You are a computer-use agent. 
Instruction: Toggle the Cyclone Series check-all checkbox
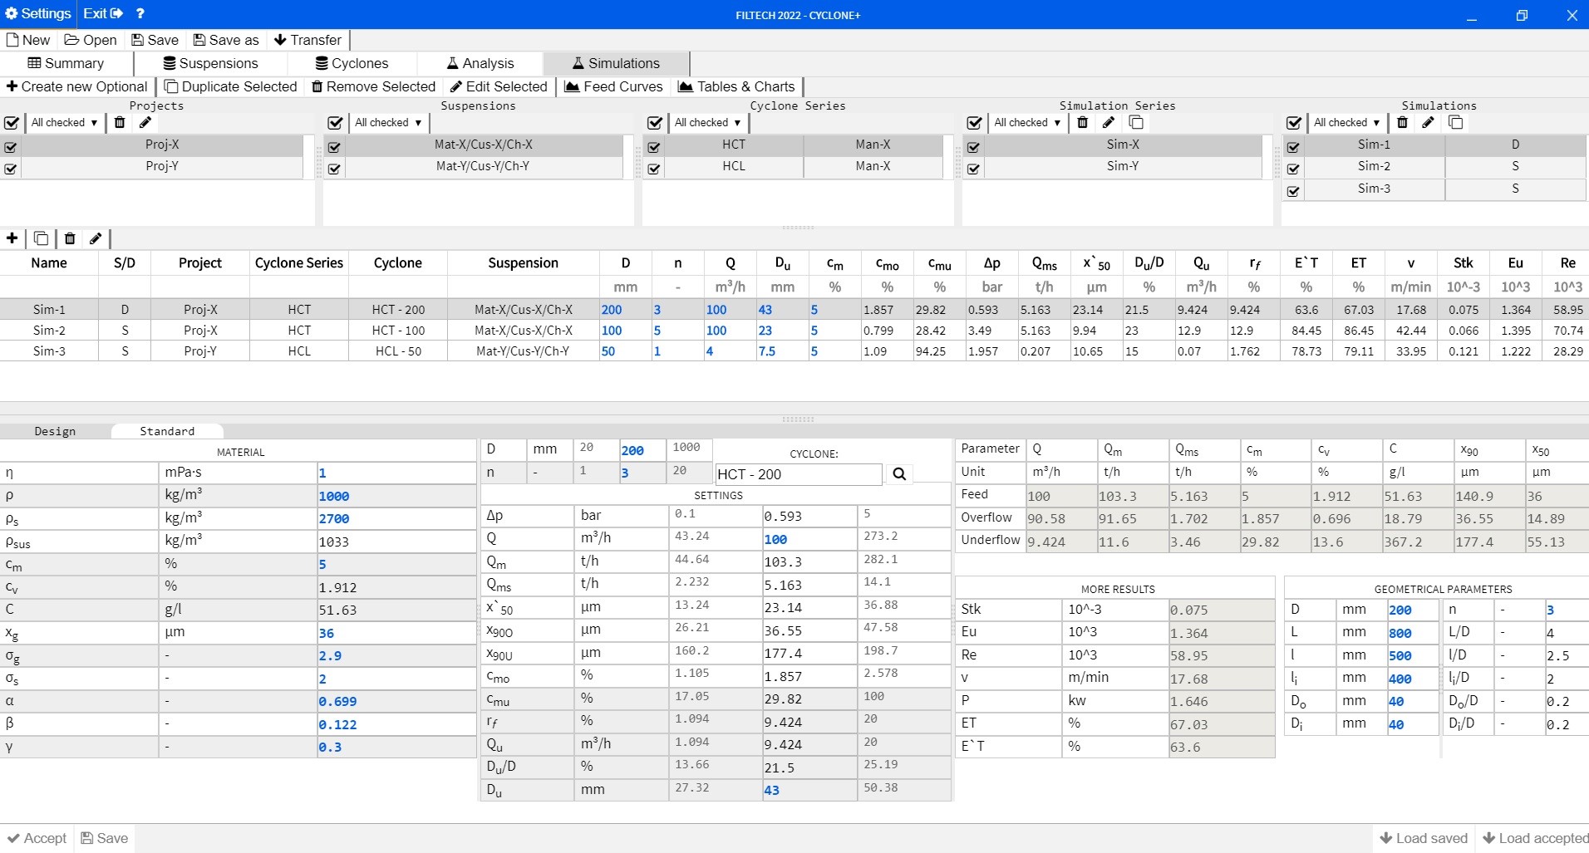pos(655,123)
